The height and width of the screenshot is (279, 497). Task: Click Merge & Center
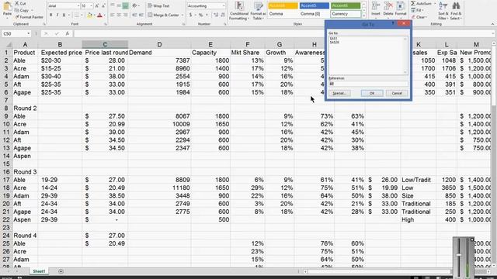pos(163,15)
